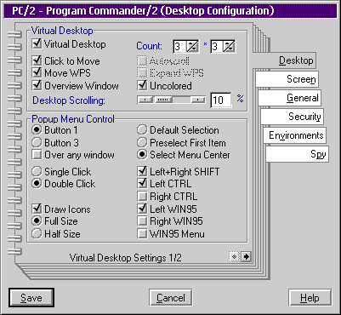Click second Count spin button arrows
This screenshot has height=315, width=341.
(x=229, y=46)
